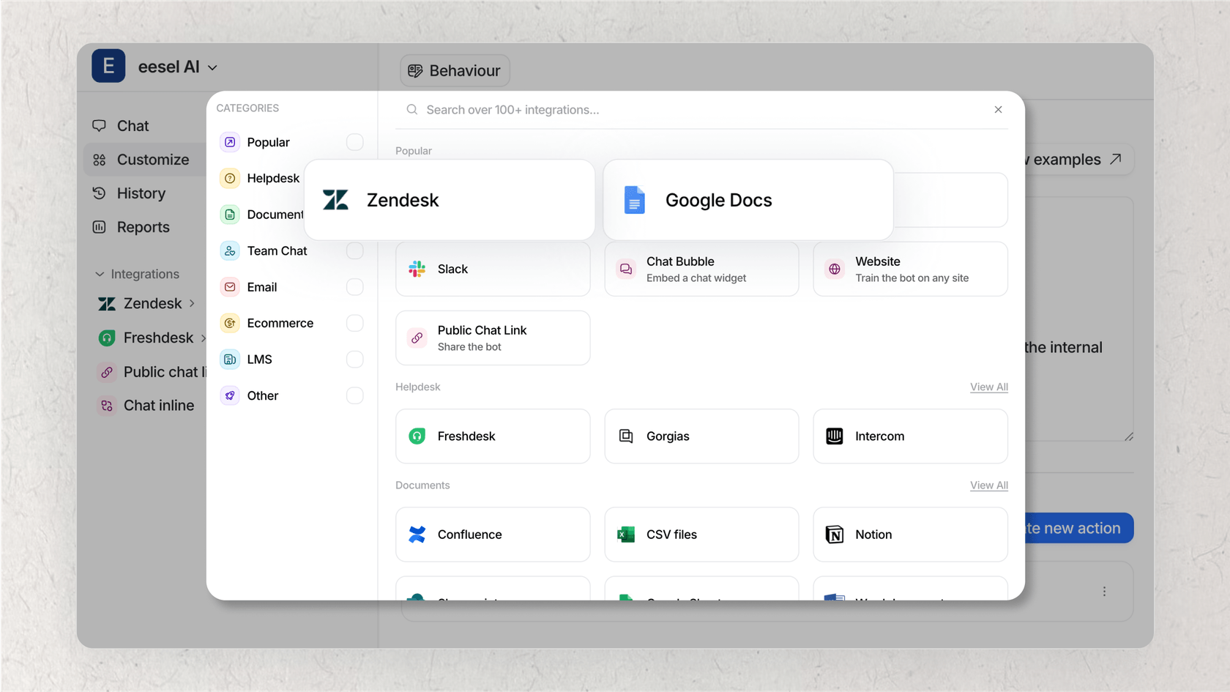Select the Slack integration icon
Screen dimensions: 1230x692
tap(417, 269)
